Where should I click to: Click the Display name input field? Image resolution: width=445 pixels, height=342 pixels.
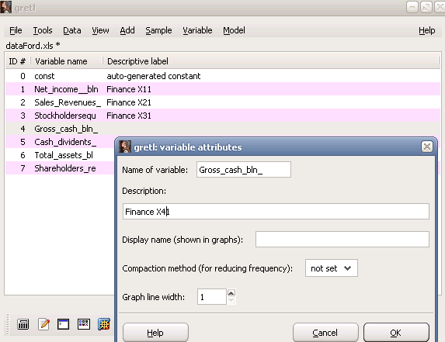point(342,240)
